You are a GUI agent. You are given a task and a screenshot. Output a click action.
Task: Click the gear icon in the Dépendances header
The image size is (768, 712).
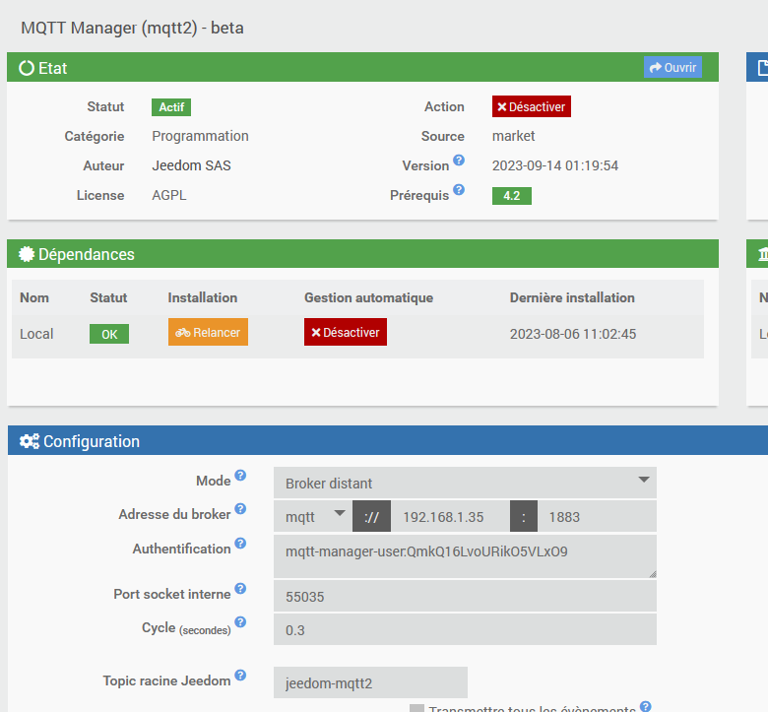coord(27,254)
